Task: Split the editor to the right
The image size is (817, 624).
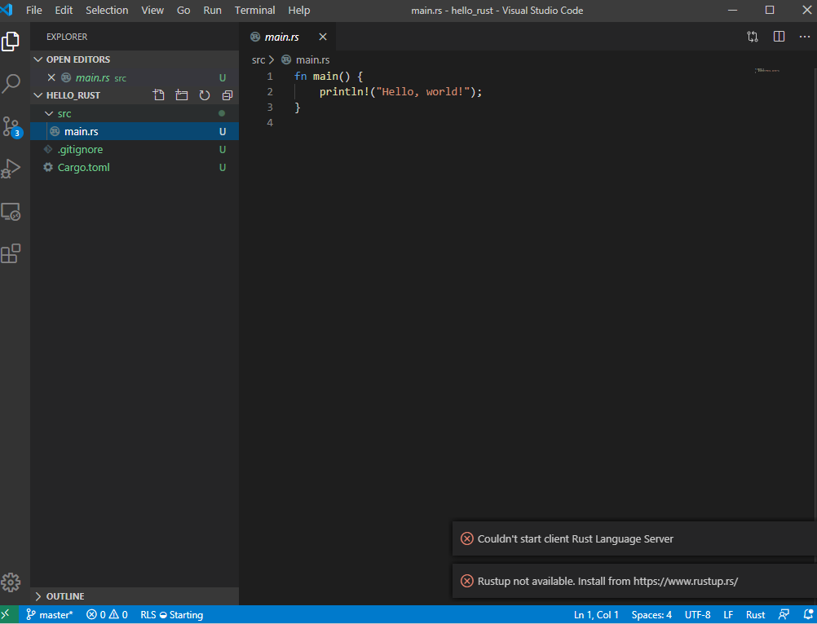Action: pos(779,37)
